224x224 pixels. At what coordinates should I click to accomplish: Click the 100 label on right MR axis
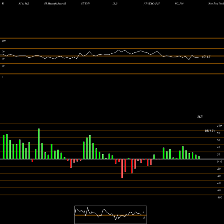pos(220,126)
